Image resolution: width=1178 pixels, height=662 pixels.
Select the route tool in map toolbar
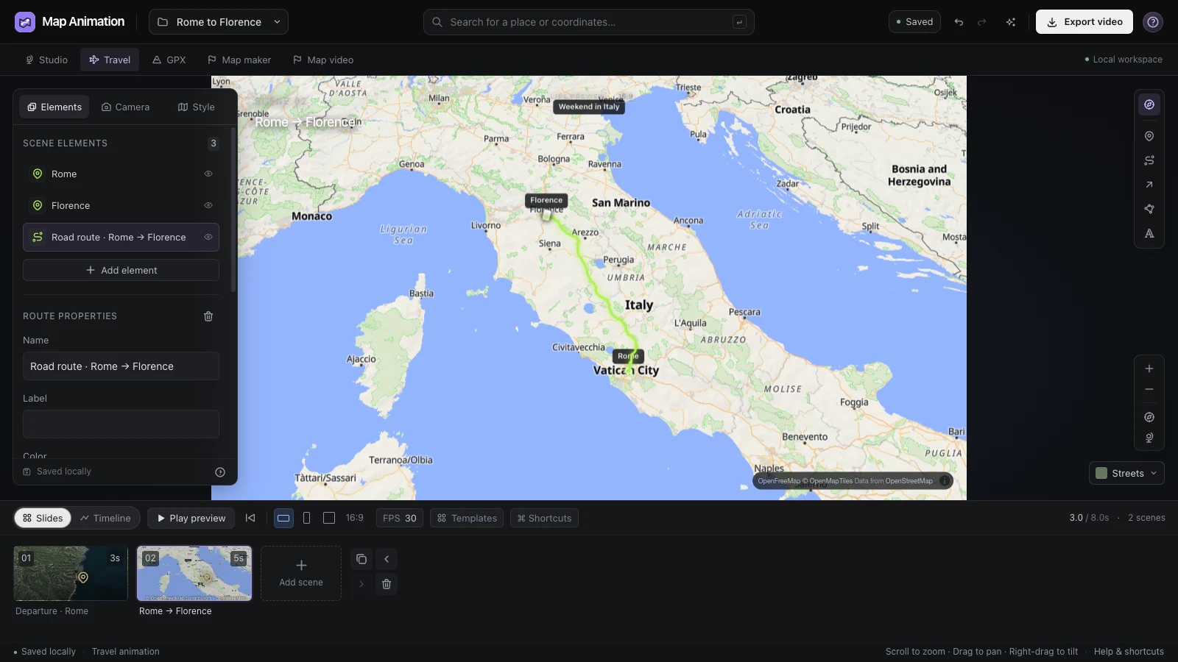click(1149, 160)
